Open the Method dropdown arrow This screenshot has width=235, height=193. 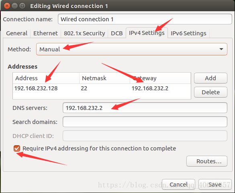click(x=221, y=49)
